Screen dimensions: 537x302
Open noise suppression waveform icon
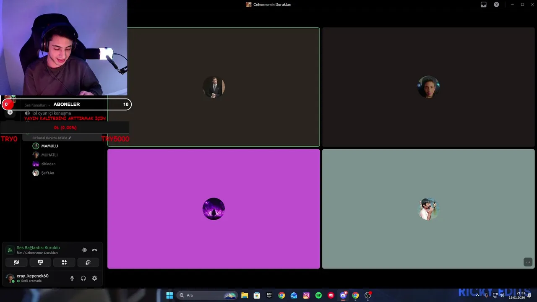click(x=84, y=250)
